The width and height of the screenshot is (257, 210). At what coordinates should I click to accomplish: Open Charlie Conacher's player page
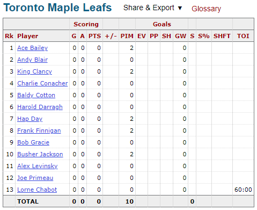coord(42,83)
